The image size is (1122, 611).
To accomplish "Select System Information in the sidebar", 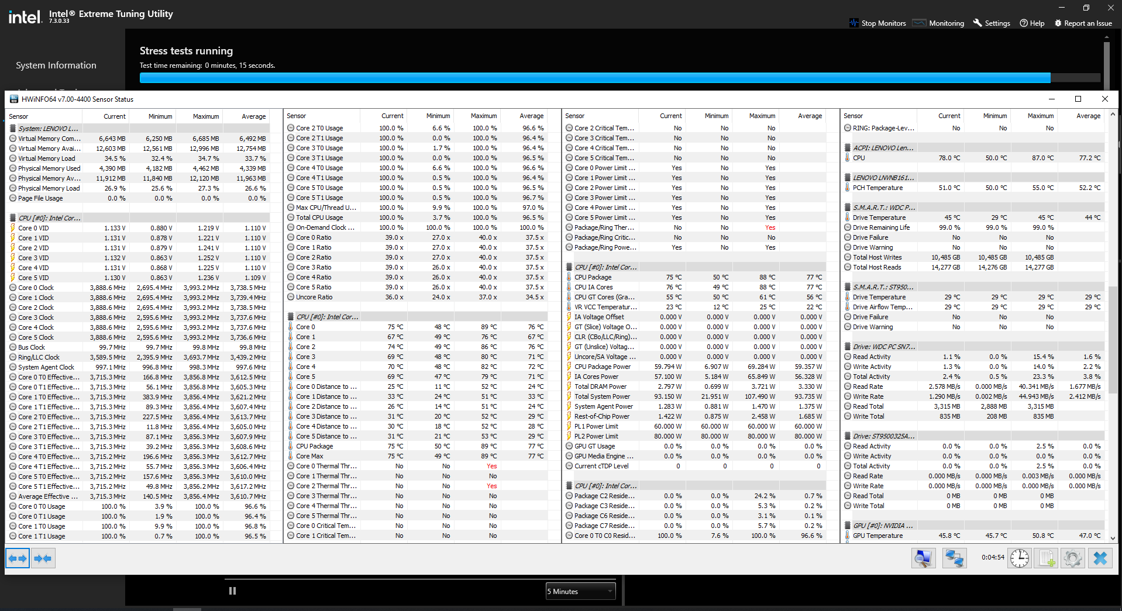I will [x=56, y=65].
